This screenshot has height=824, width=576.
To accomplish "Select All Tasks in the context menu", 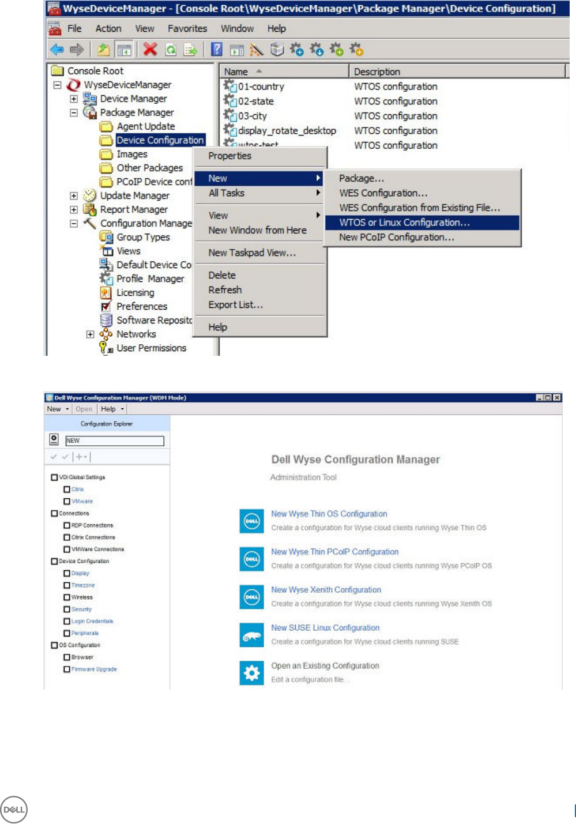I will pyautogui.click(x=259, y=193).
